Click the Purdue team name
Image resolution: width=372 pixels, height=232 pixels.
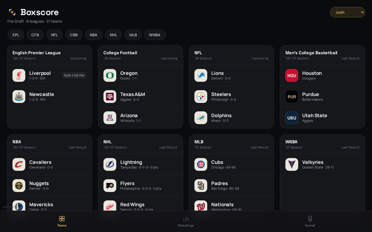tap(311, 94)
